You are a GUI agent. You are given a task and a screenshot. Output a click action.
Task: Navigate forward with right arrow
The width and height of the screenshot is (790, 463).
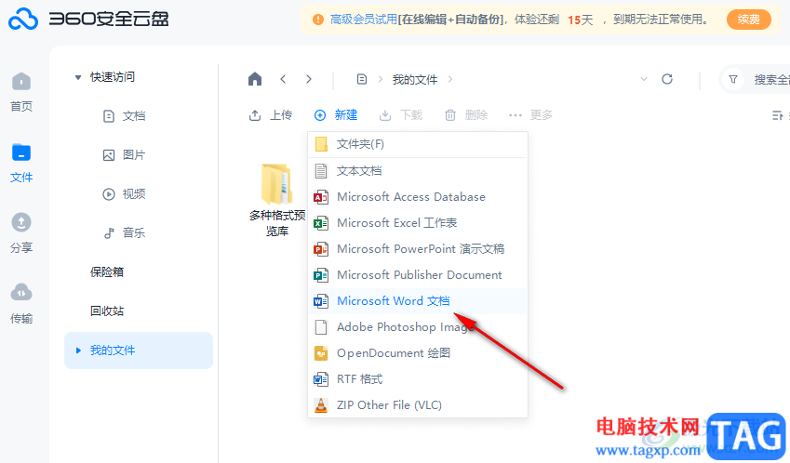point(308,79)
